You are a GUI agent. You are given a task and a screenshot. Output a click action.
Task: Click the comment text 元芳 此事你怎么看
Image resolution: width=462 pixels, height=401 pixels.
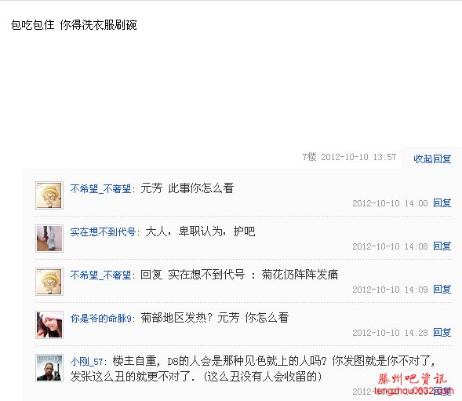point(187,188)
